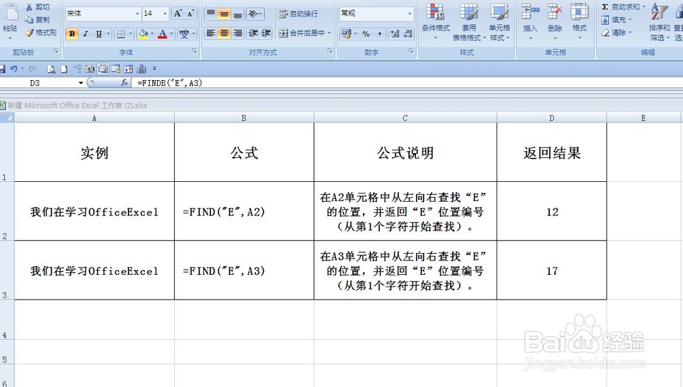
Task: Open the Clear (清除) eraser menu
Action: coord(616,33)
